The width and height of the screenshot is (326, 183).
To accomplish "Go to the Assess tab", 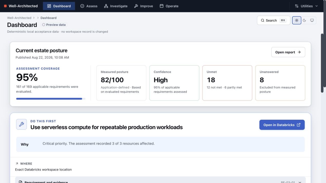I will 89,6.
